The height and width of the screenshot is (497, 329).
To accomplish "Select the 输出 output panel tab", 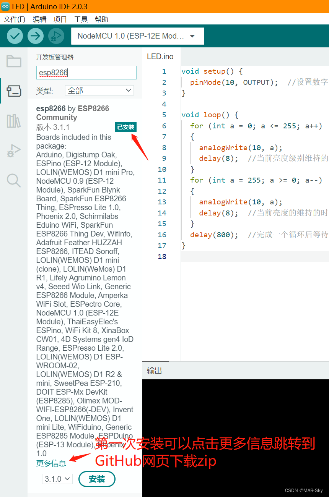I will pyautogui.click(x=155, y=371).
